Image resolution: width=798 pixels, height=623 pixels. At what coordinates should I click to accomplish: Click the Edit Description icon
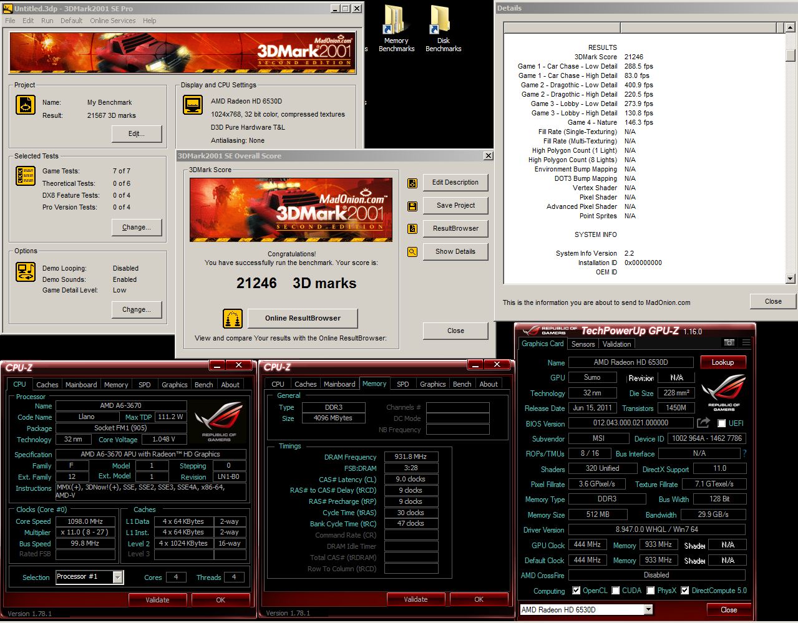412,183
